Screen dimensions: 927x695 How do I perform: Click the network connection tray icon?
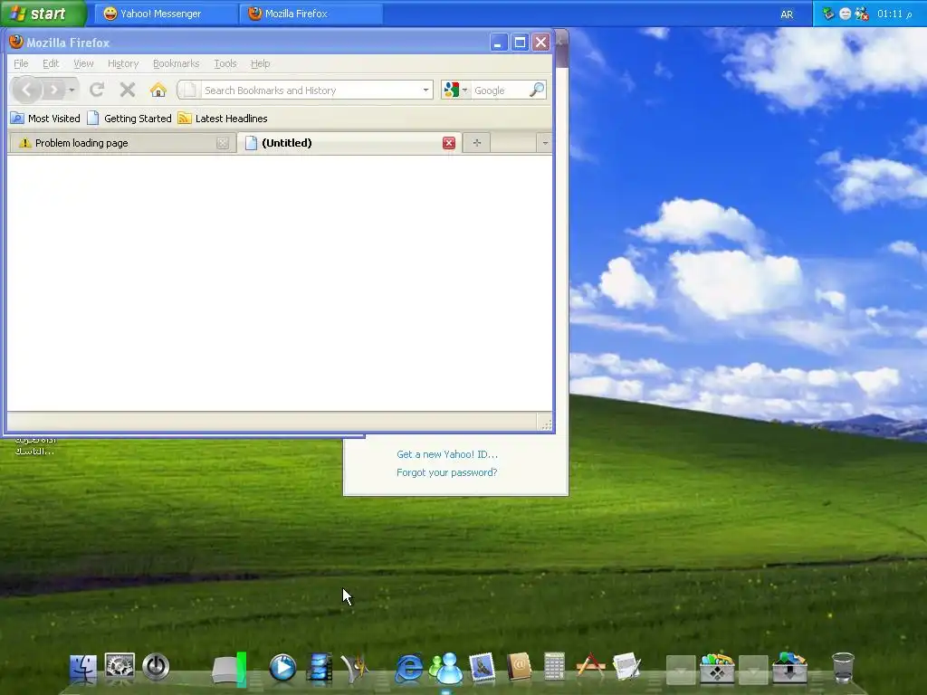click(828, 14)
